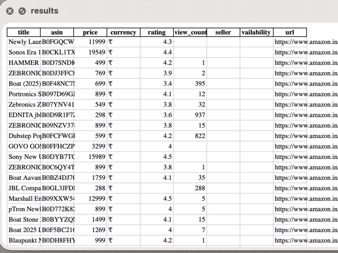Click the price cell 298

90,115
